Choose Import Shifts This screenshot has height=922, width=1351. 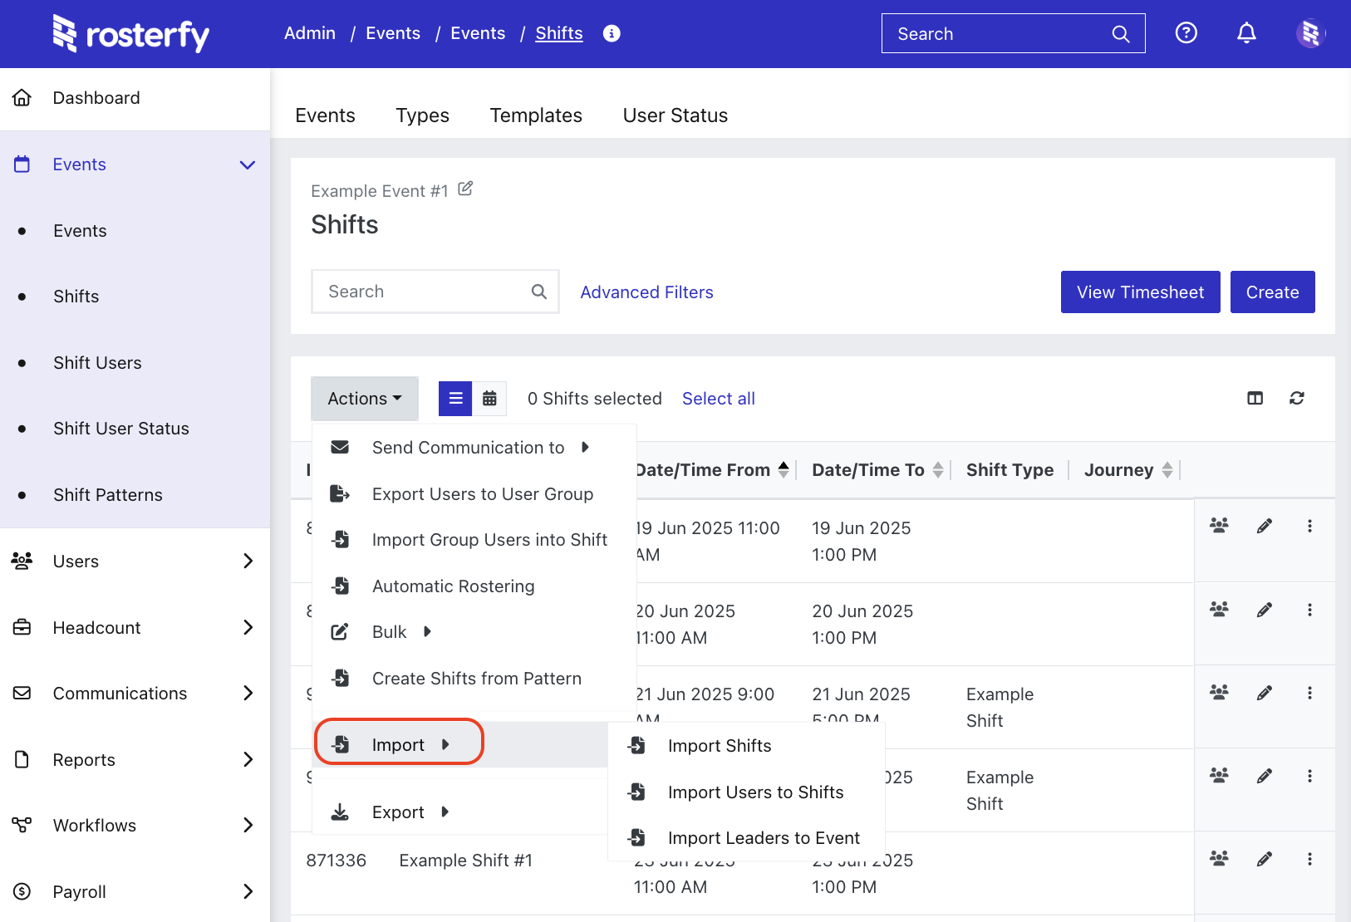tap(746, 746)
